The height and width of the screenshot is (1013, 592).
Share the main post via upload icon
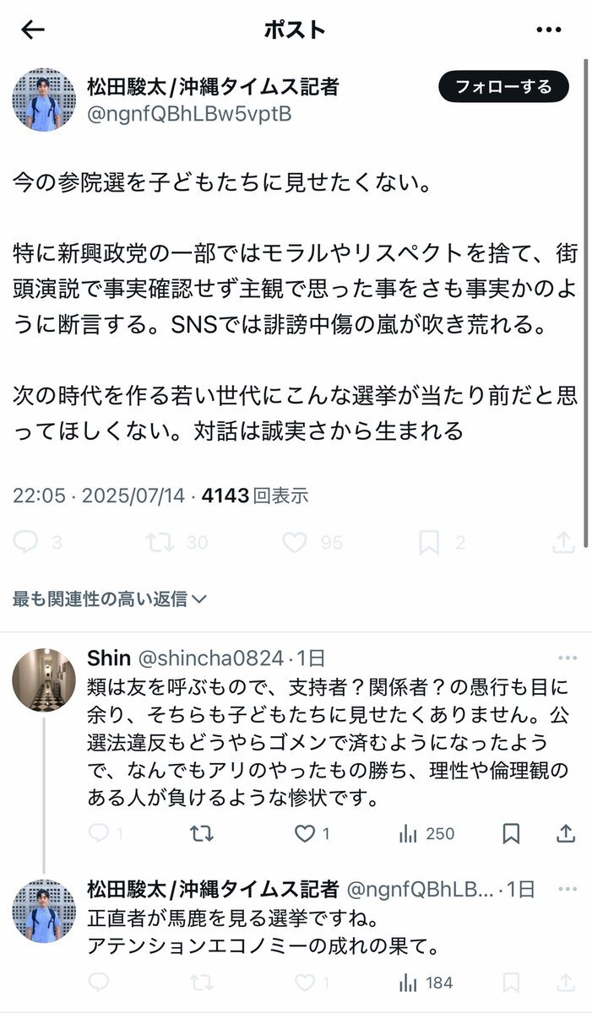563,542
